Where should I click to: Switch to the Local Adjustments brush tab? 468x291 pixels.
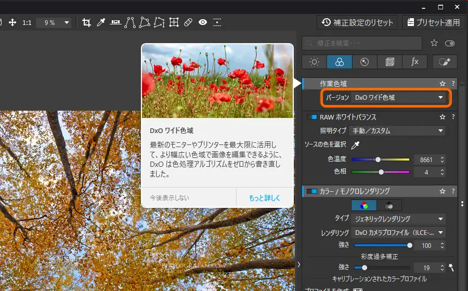coord(445,62)
